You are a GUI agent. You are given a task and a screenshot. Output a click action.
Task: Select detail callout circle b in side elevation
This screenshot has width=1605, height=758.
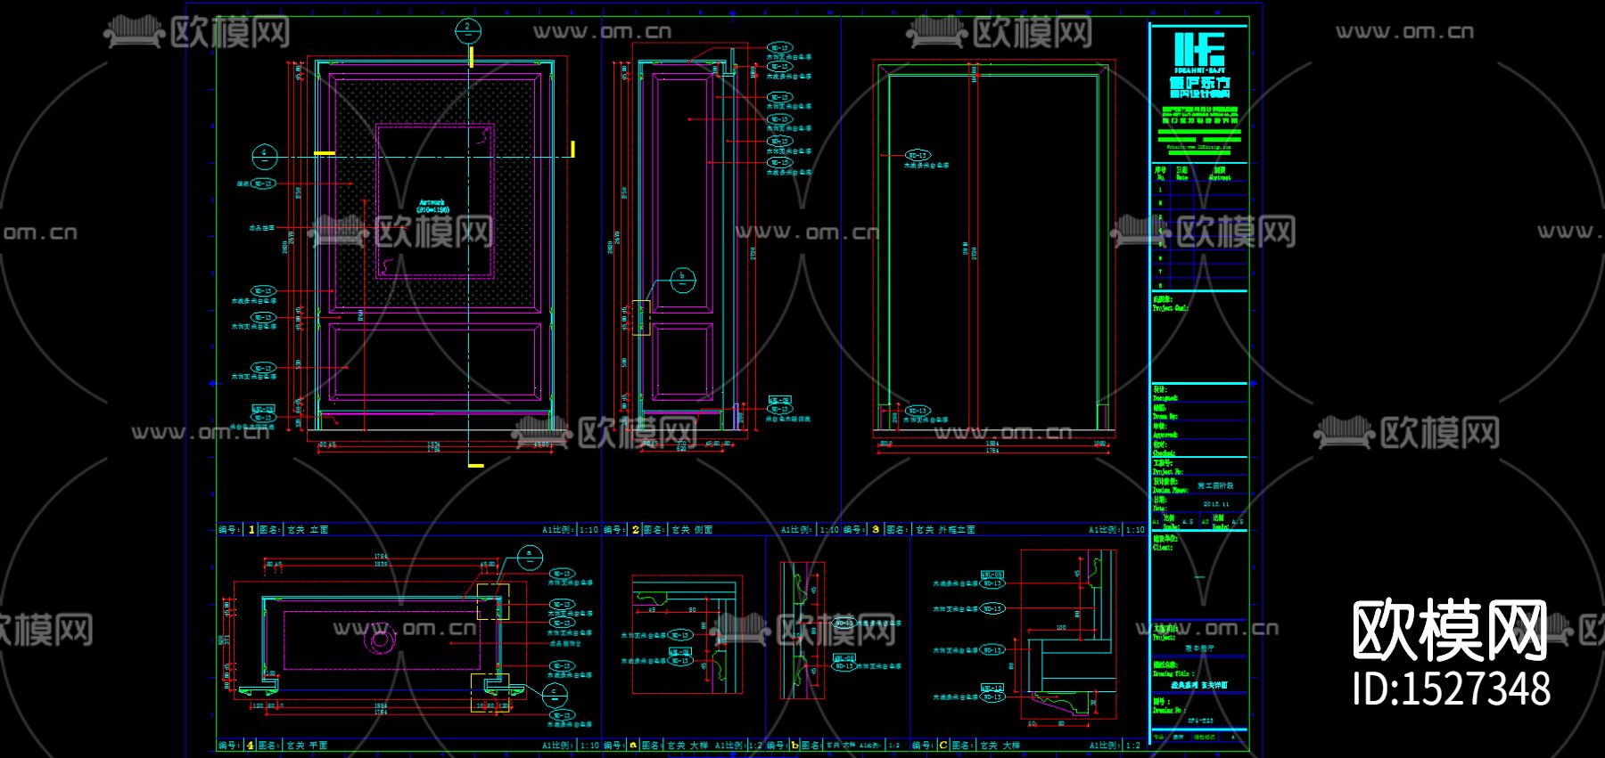tap(682, 280)
